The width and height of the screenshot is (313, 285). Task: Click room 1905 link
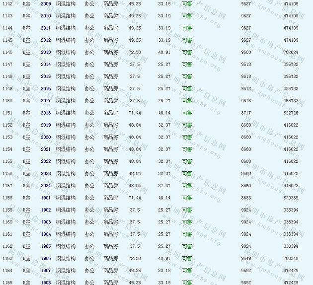(46, 246)
